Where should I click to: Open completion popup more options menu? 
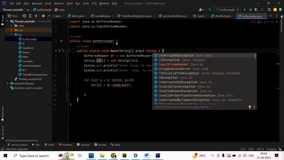(254, 107)
